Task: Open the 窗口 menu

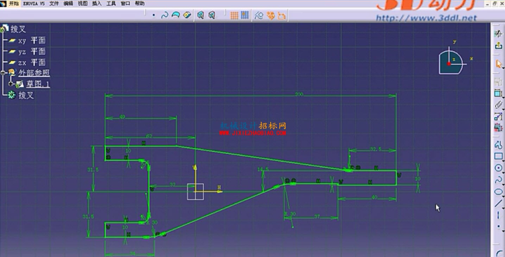Action: coord(125,4)
